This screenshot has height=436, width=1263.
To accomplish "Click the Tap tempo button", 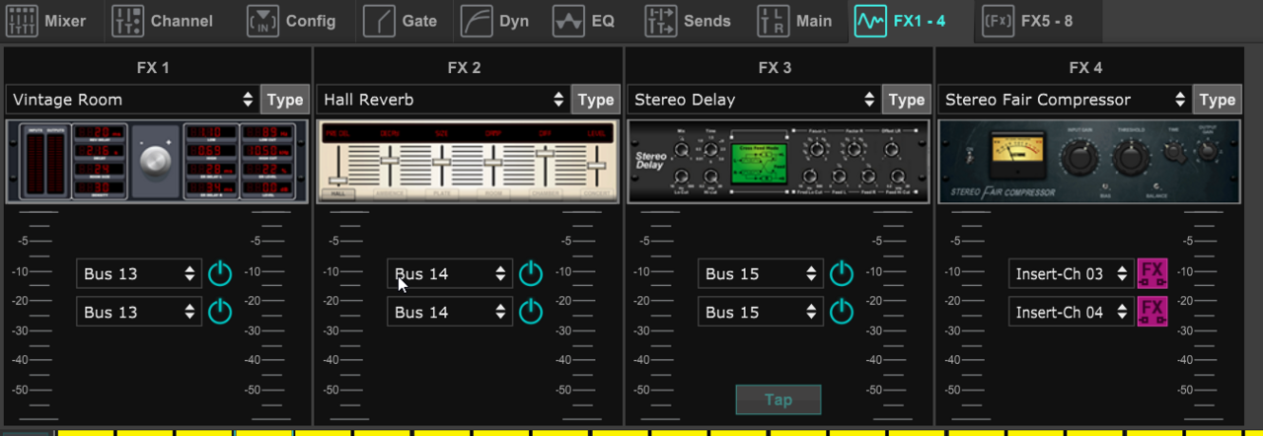I will pos(779,400).
